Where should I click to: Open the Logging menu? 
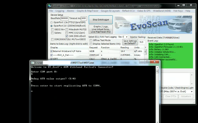pyautogui.click(x=60, y=11)
